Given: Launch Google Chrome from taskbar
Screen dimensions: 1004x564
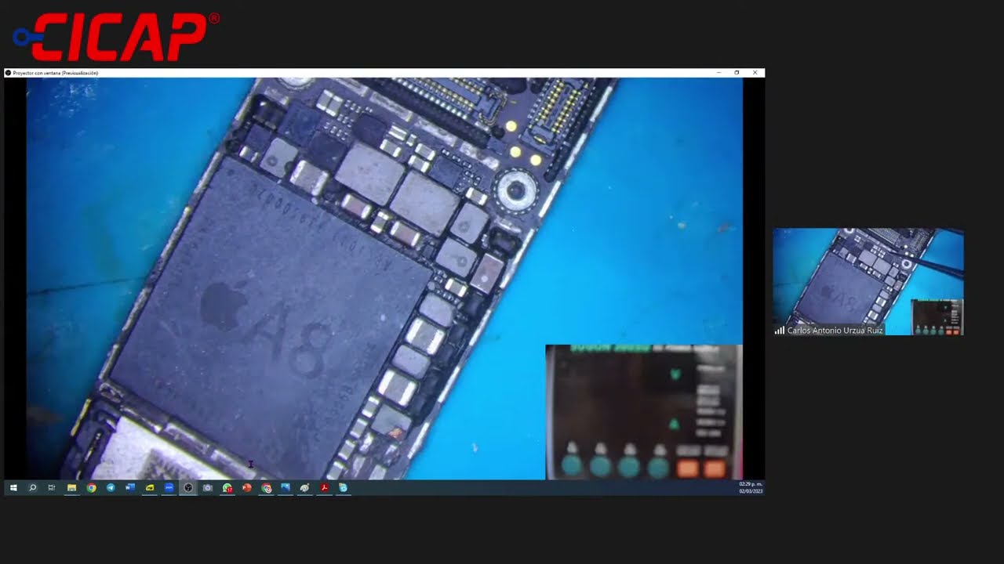Looking at the screenshot, I should (91, 488).
